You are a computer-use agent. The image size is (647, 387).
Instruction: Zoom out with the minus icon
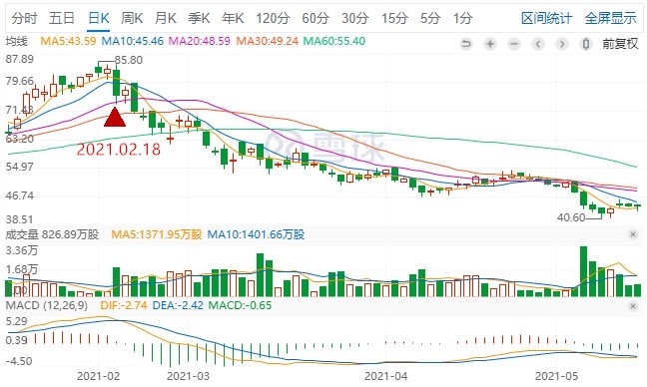pyautogui.click(x=514, y=43)
